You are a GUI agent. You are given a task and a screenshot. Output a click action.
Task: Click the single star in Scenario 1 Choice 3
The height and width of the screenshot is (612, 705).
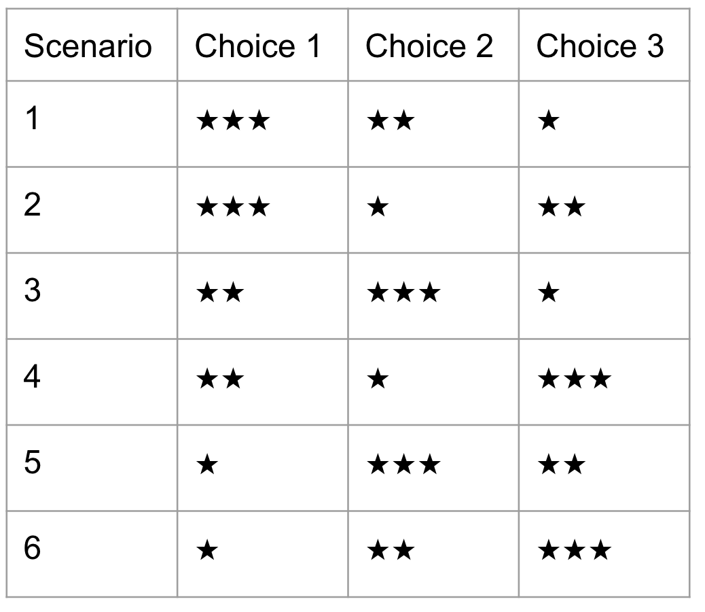pyautogui.click(x=549, y=120)
